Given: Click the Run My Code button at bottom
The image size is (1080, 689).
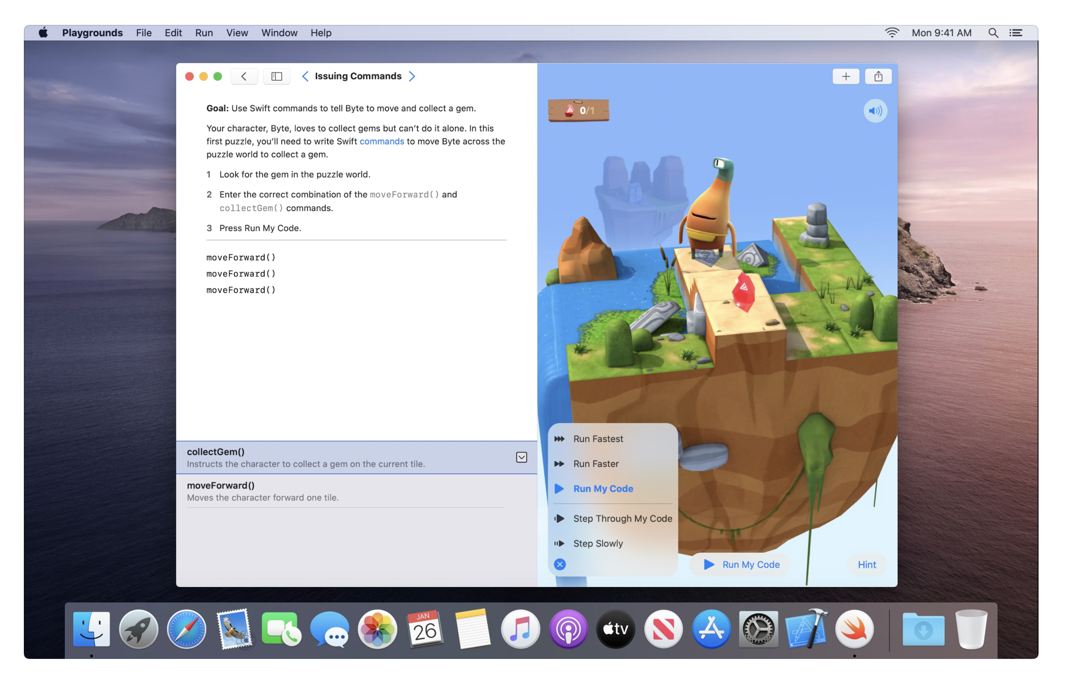Looking at the screenshot, I should (741, 565).
